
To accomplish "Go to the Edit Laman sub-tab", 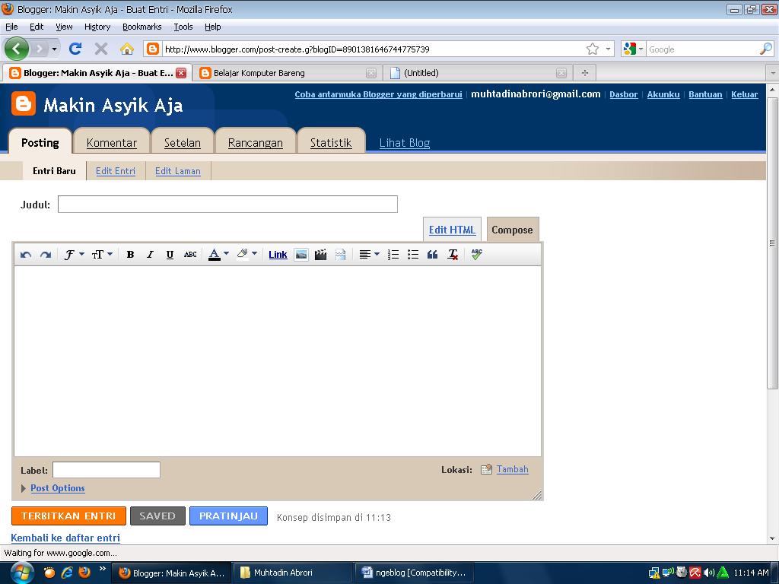I will tap(178, 171).
